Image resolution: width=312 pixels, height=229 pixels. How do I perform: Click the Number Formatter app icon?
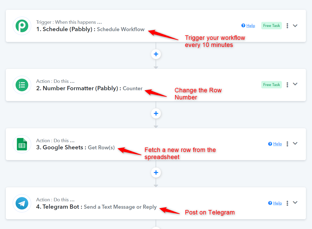[x=22, y=85]
